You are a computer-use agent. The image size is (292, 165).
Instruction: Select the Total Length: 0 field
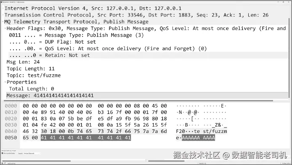click(x=148, y=89)
